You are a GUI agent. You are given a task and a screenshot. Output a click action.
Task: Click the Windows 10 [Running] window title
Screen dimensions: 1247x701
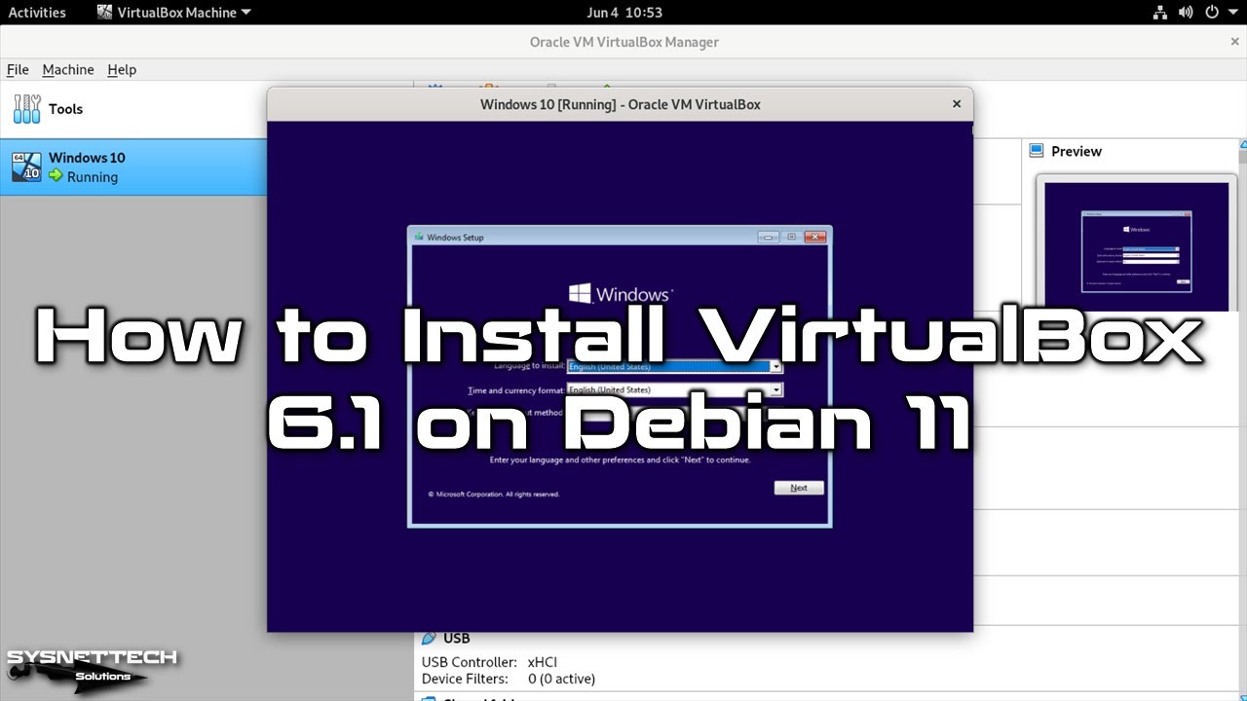click(x=621, y=104)
